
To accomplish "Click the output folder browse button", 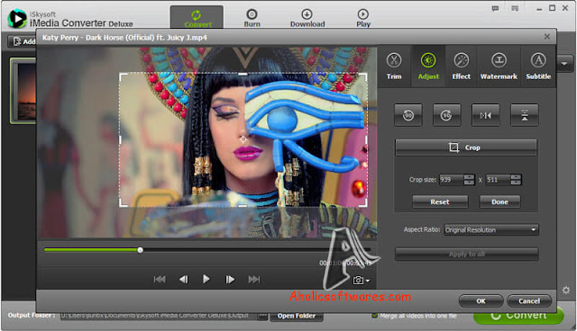I will point(262,316).
